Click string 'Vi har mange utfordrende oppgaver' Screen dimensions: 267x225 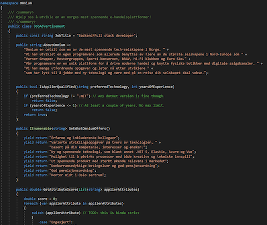(87, 68)
